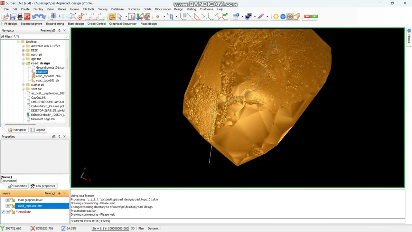Click the undo arrow icon
Viewport: 412px width, 232px height.
(35, 16)
